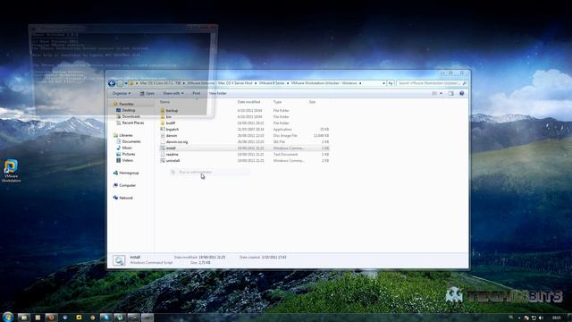Click the Print toolbar button
The image size is (572, 322).
[x=197, y=93]
